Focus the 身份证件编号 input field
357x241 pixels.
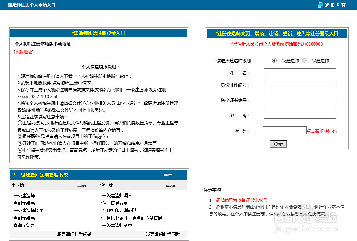click(x=300, y=84)
